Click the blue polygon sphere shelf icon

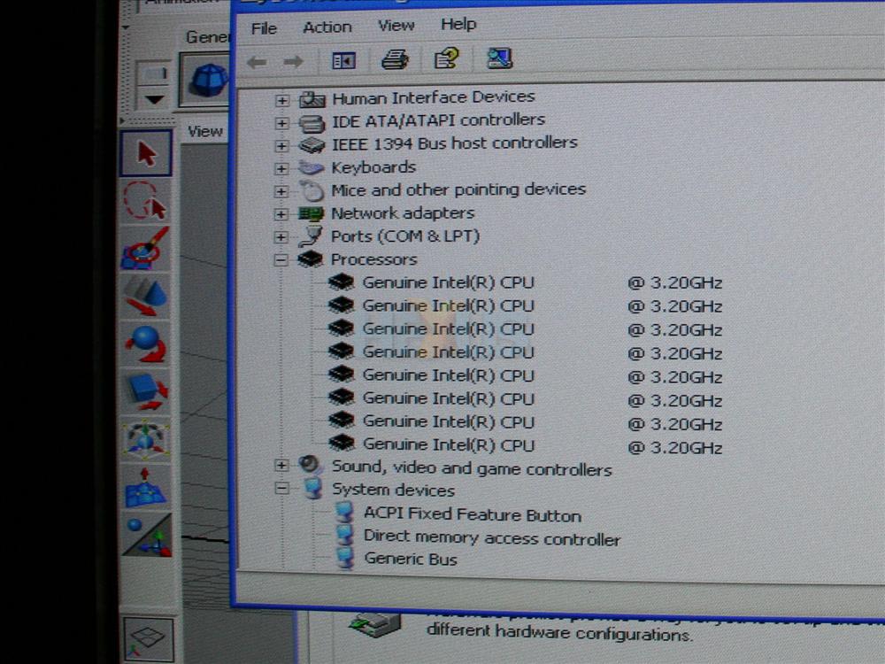click(x=207, y=81)
